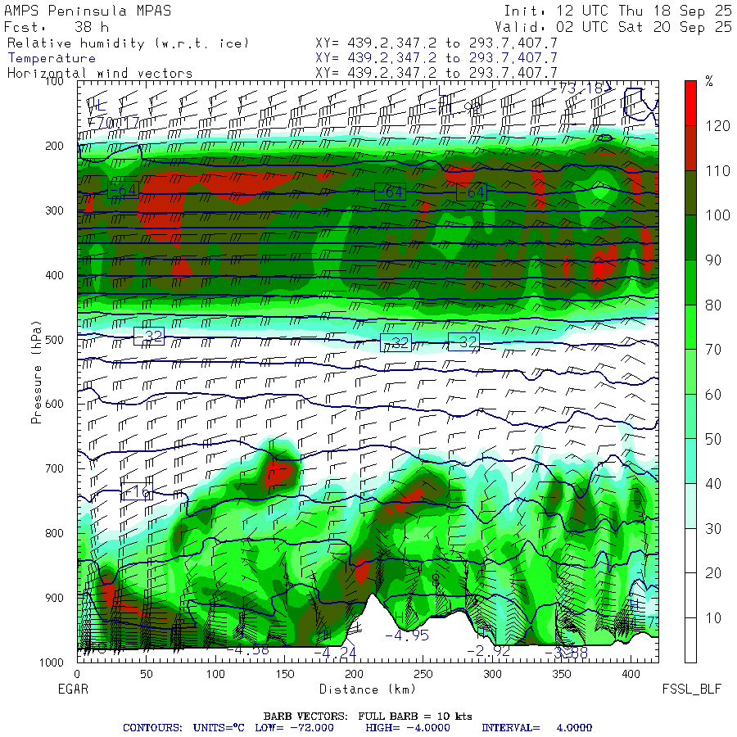Select the 'Relative humidity (w.r.t. ice)' label
Viewport: 737px width, 737px height.
point(128,43)
